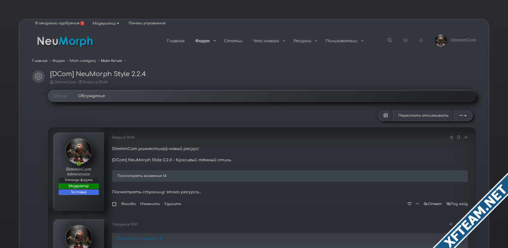Click the gear resource icon beside title
Screen dimensions: 508x248
click(x=38, y=77)
